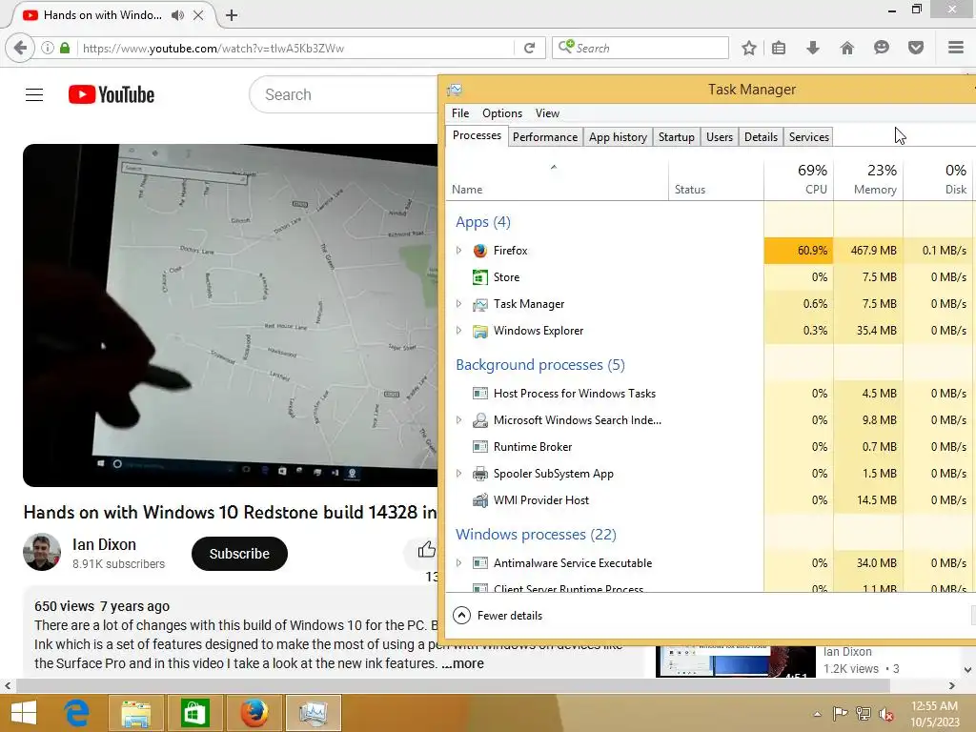The image size is (976, 732).
Task: Expand Antimalware Service Executable row
Action: [459, 563]
